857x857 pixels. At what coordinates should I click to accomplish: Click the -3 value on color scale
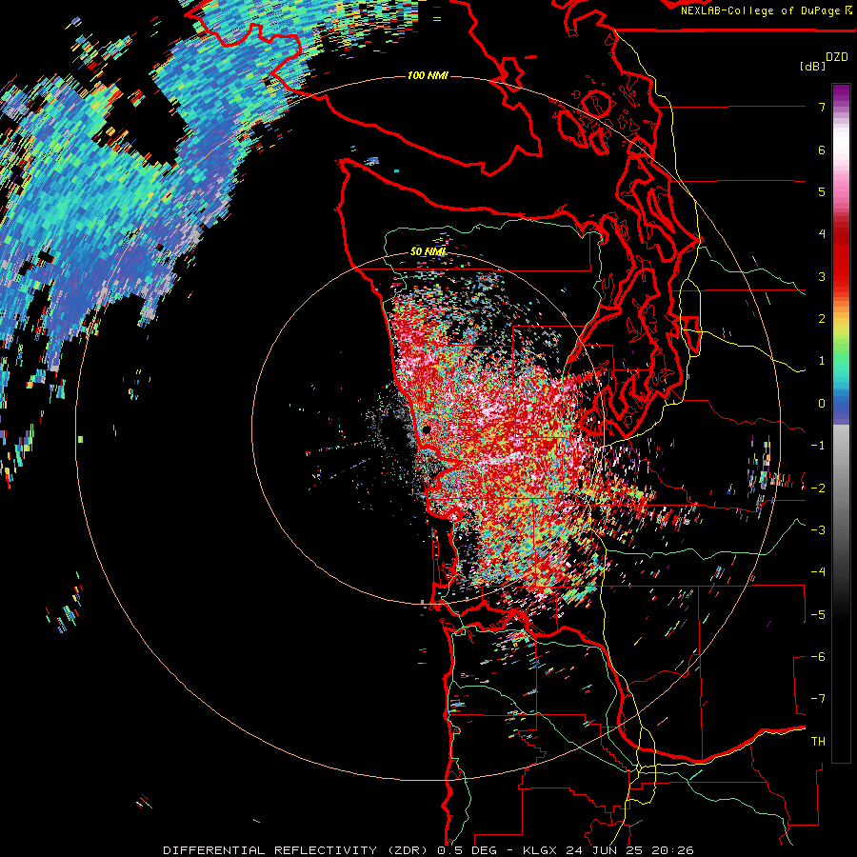tap(818, 530)
